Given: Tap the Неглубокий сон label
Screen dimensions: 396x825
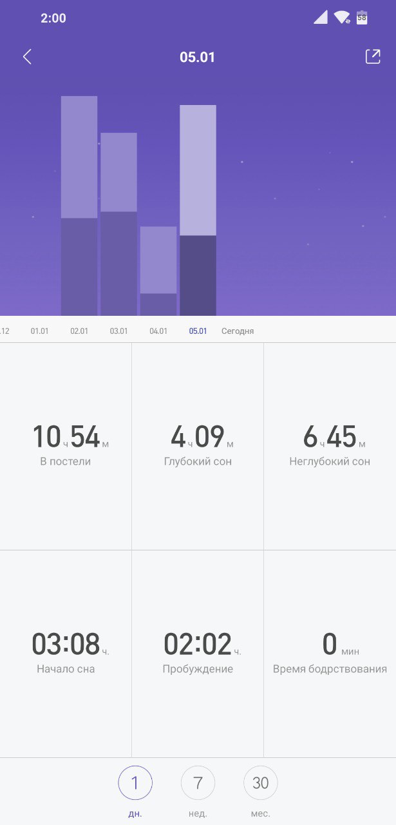Looking at the screenshot, I should (330, 461).
